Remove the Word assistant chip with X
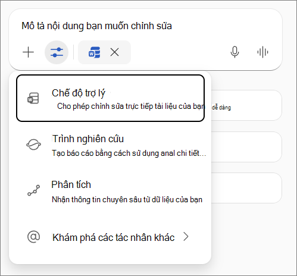Image resolution: width=297 pixels, height=276 pixels. [114, 52]
